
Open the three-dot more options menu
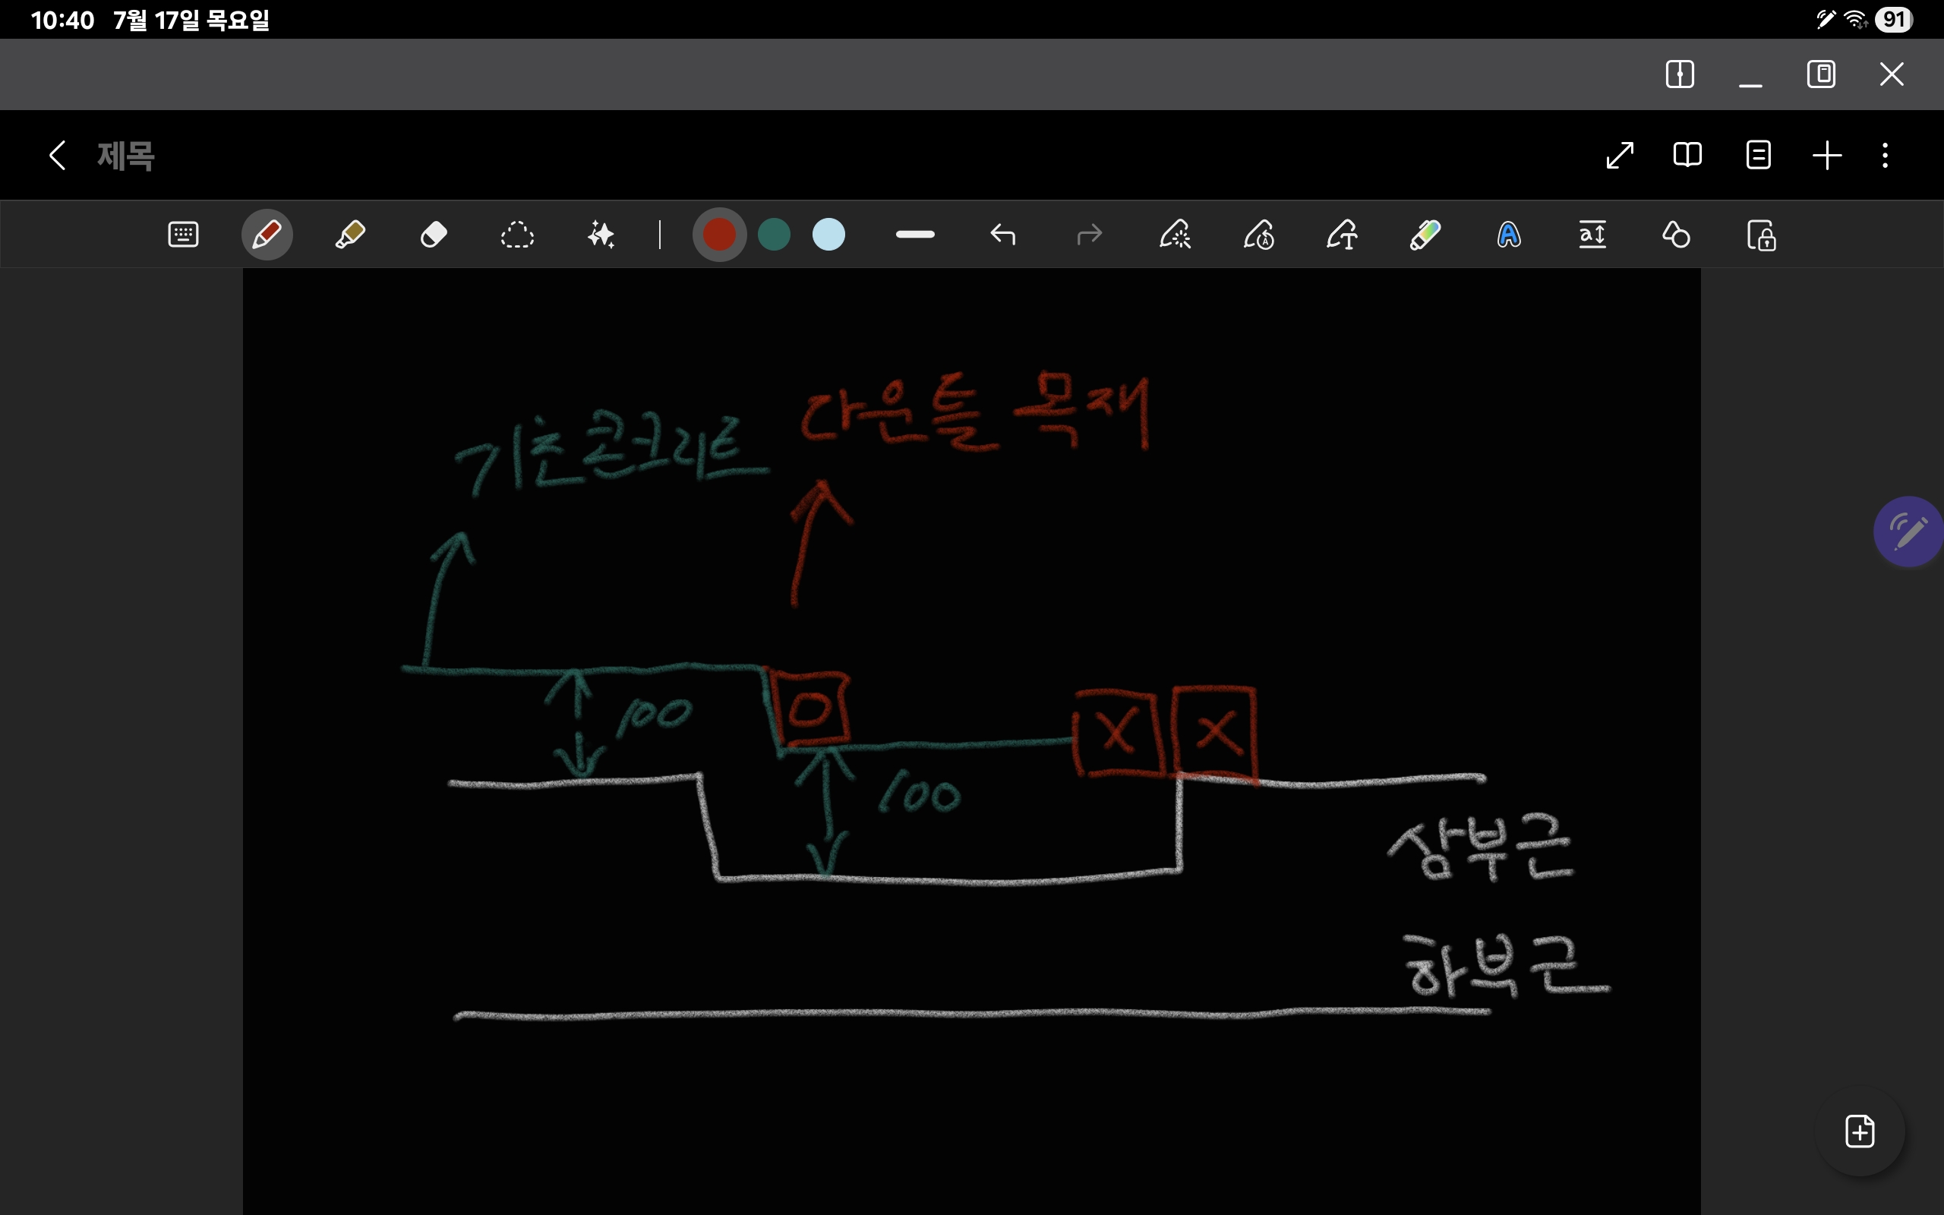(x=1885, y=154)
